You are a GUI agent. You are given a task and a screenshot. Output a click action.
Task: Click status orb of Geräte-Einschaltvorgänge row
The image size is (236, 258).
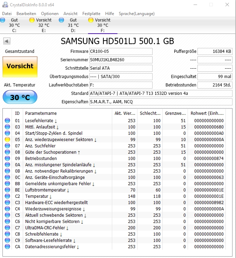(x=7, y=177)
